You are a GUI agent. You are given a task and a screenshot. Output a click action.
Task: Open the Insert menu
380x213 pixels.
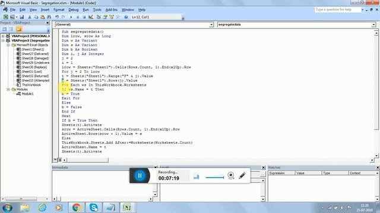pyautogui.click(x=45, y=9)
